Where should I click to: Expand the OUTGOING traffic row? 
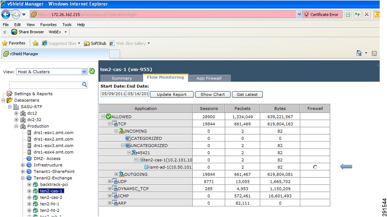tap(116, 174)
